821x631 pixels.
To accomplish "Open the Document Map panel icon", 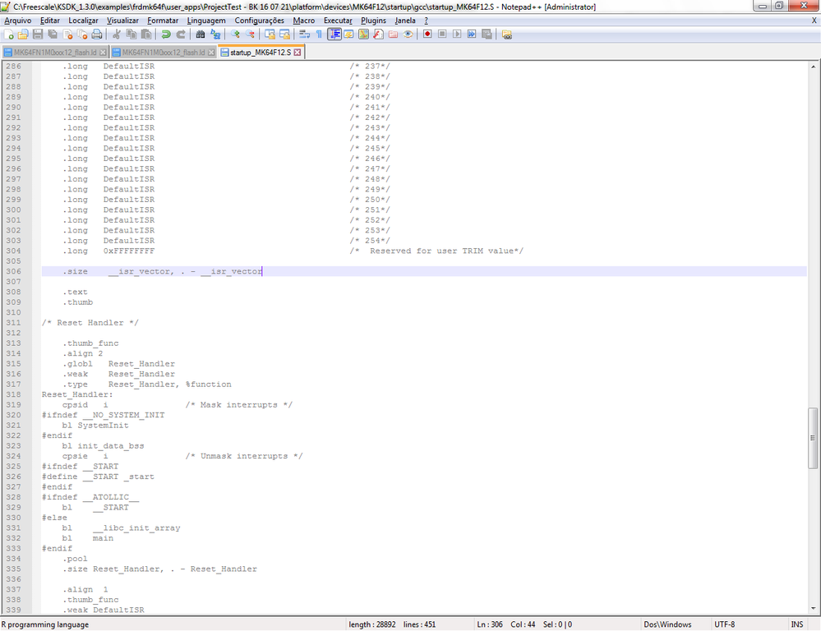I will tap(363, 35).
